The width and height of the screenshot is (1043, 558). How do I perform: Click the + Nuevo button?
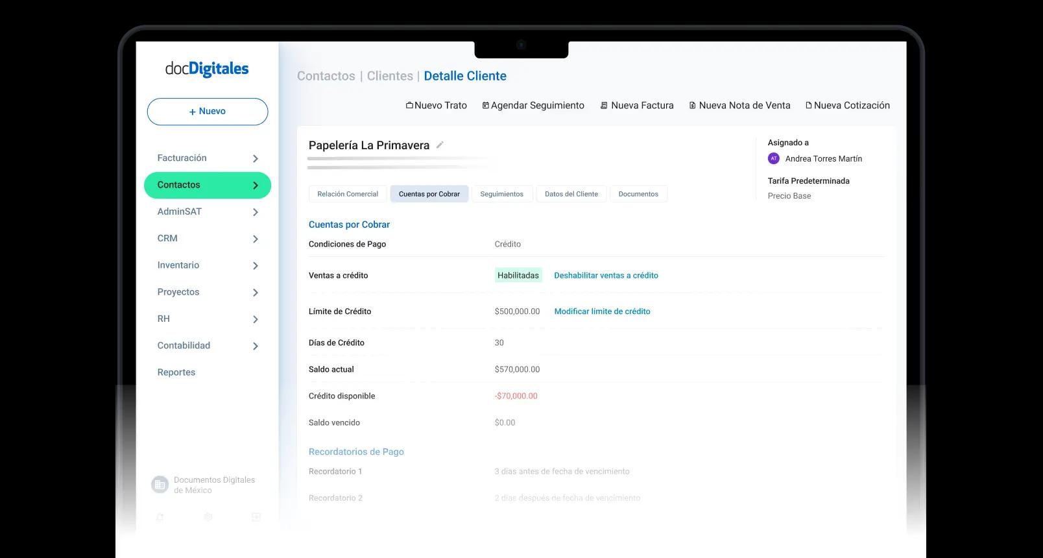pyautogui.click(x=208, y=112)
